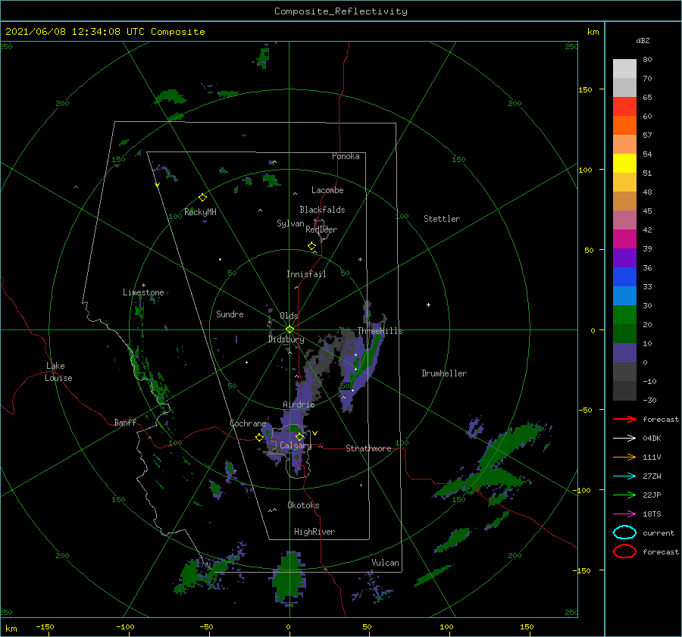682x637 pixels.
Task: Click the 18TS legend text
Action: click(652, 514)
